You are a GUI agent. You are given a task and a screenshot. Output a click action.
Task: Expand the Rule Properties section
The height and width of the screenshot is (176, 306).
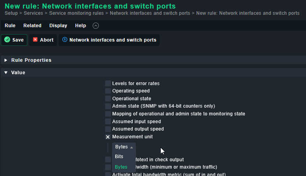(6, 60)
